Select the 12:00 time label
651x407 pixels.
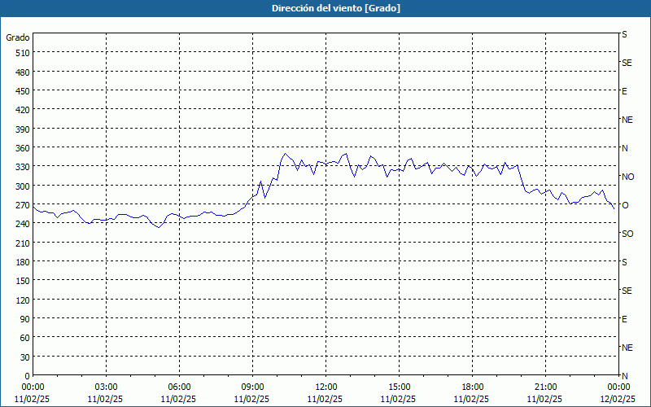point(326,387)
